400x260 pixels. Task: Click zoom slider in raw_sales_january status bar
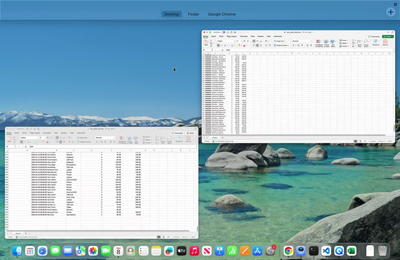[181, 237]
